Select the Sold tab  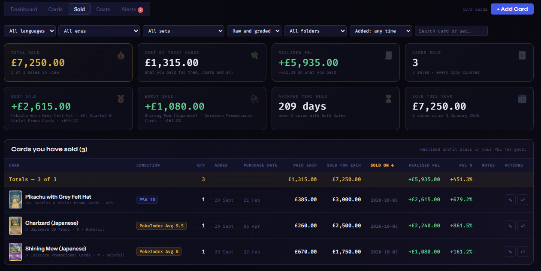(79, 9)
